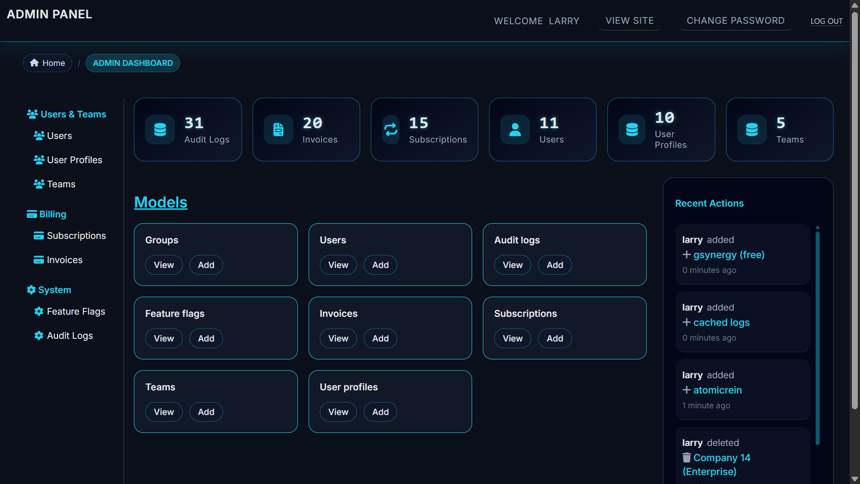Click the Users person stat icon
Viewport: 860px width, 484px height.
pos(515,130)
